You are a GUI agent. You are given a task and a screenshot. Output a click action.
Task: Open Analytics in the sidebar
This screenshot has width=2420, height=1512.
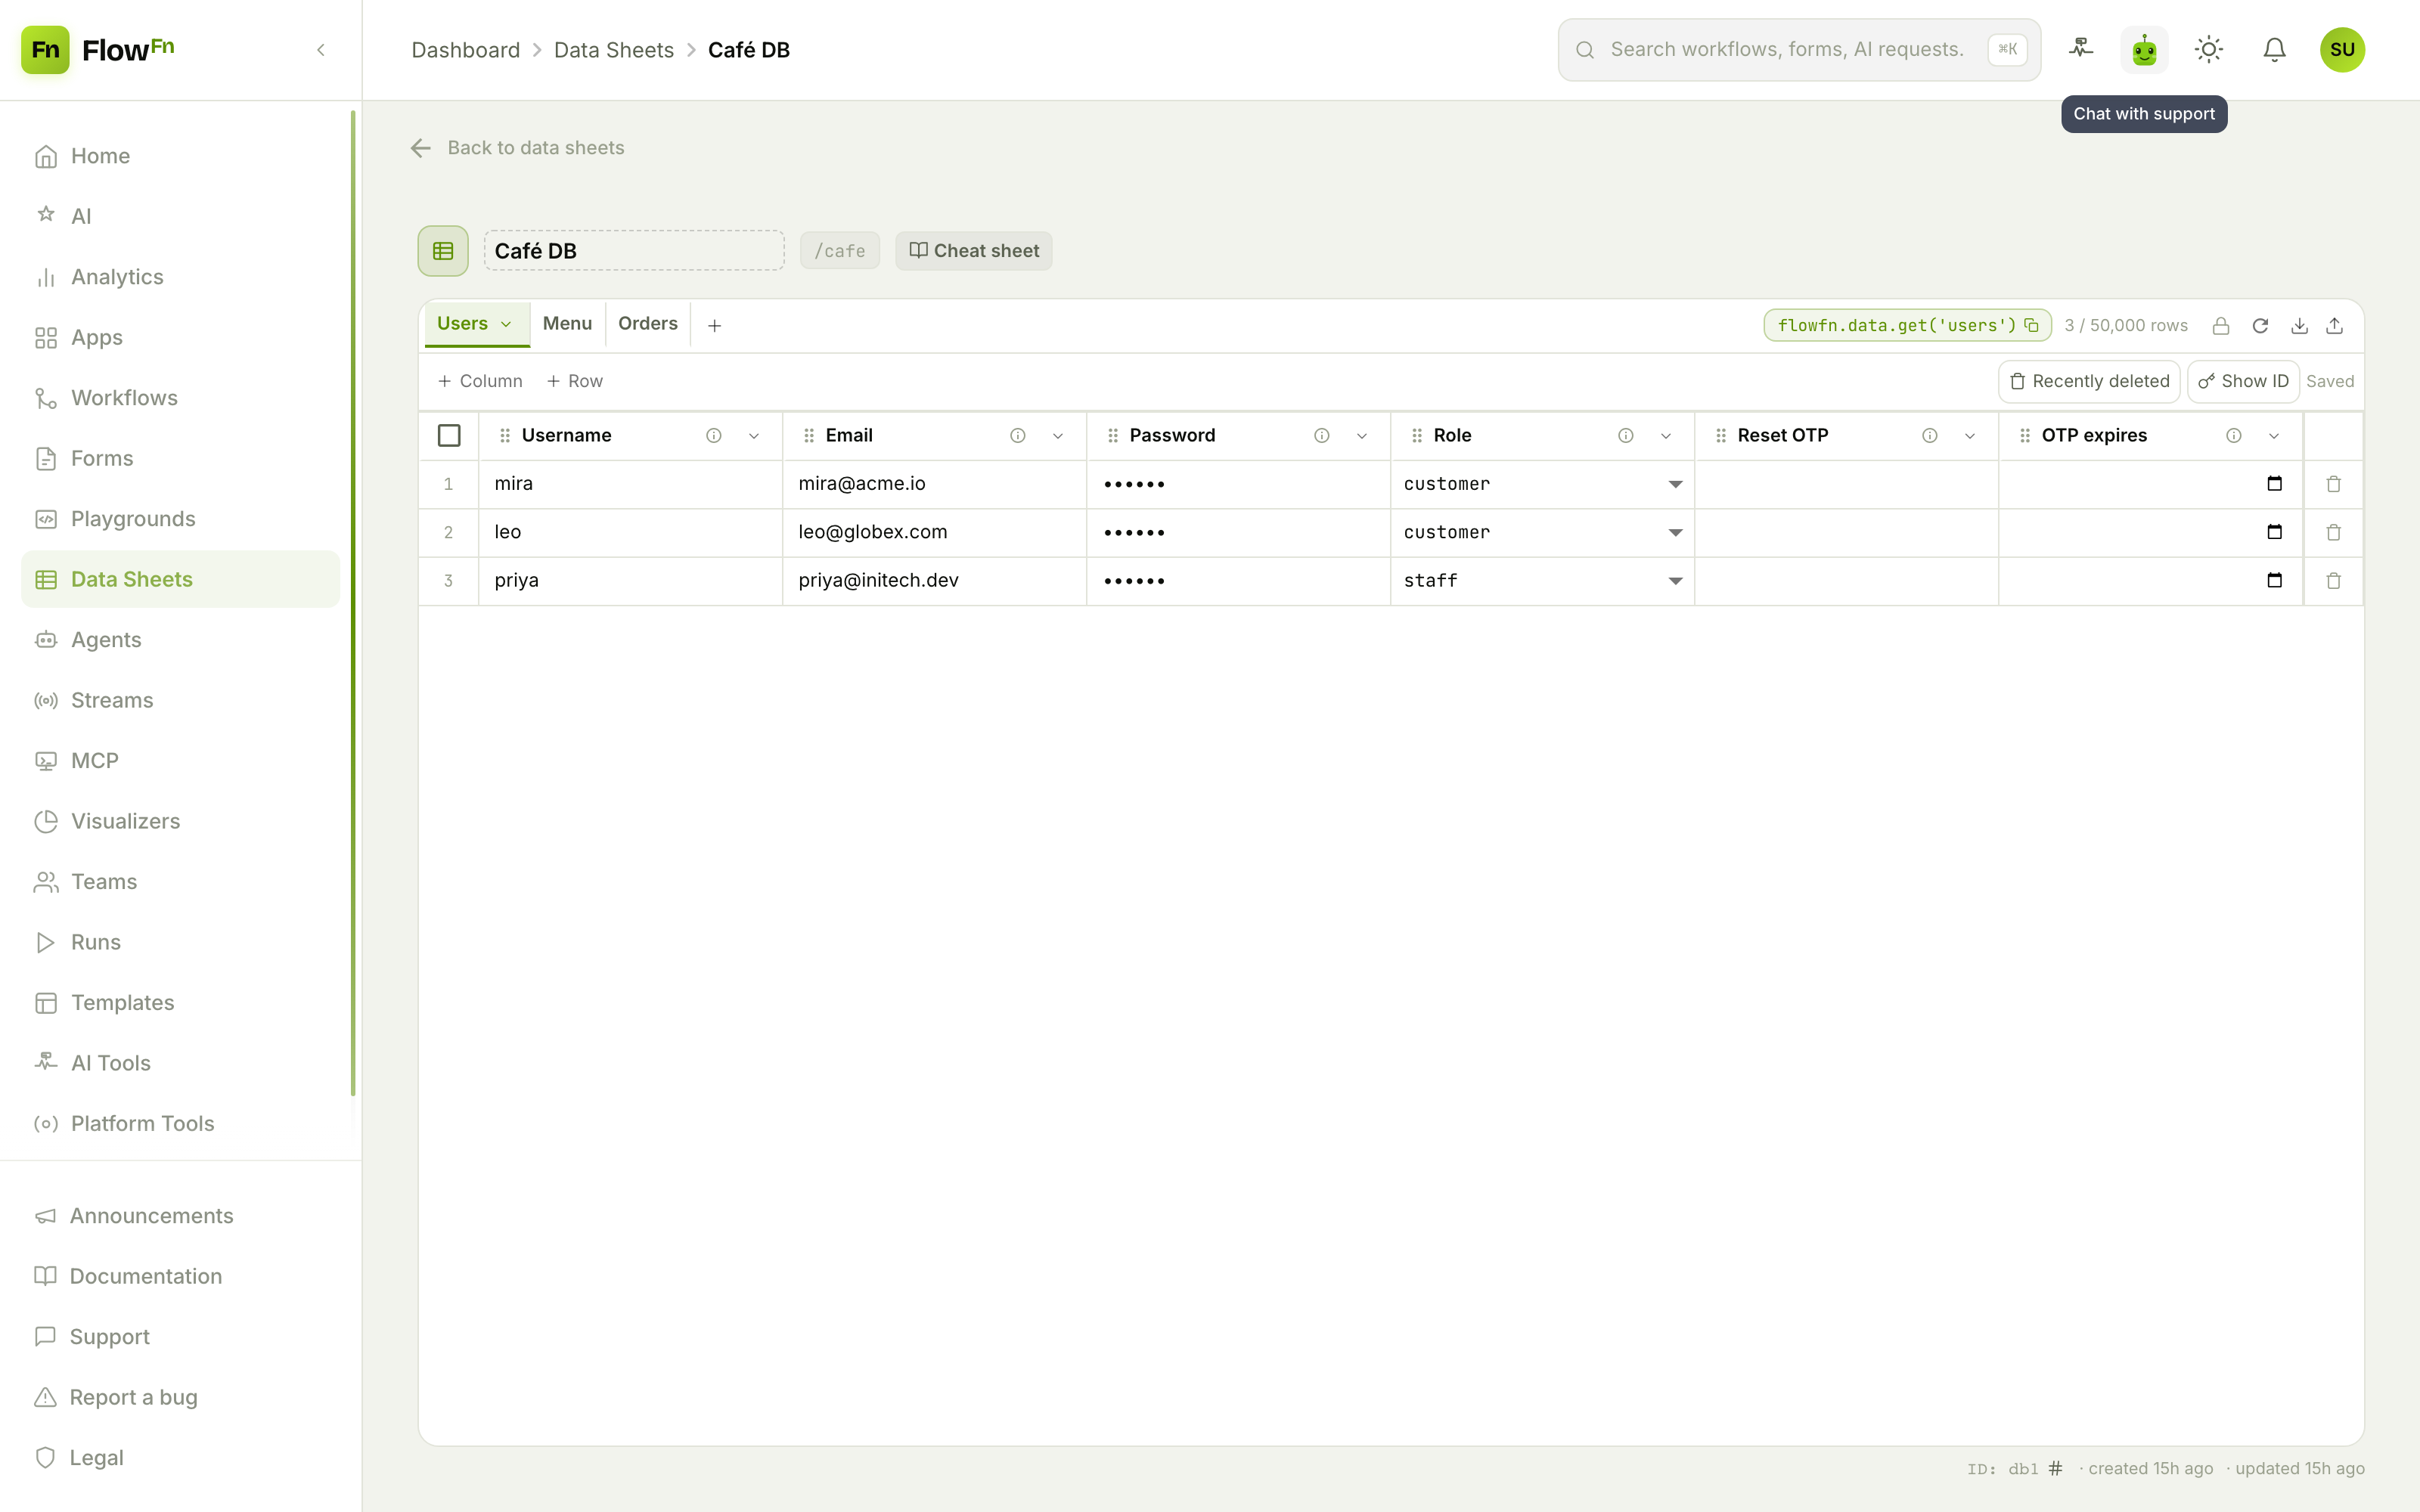(180, 277)
